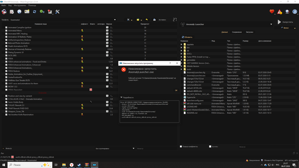Uncheck the FDDA Redone mod
299x168 pixels.
[x=6, y=71]
